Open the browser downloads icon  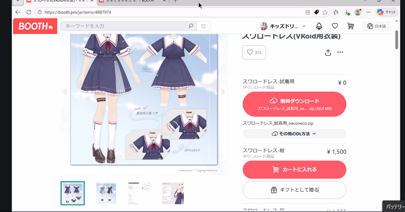point(347,12)
